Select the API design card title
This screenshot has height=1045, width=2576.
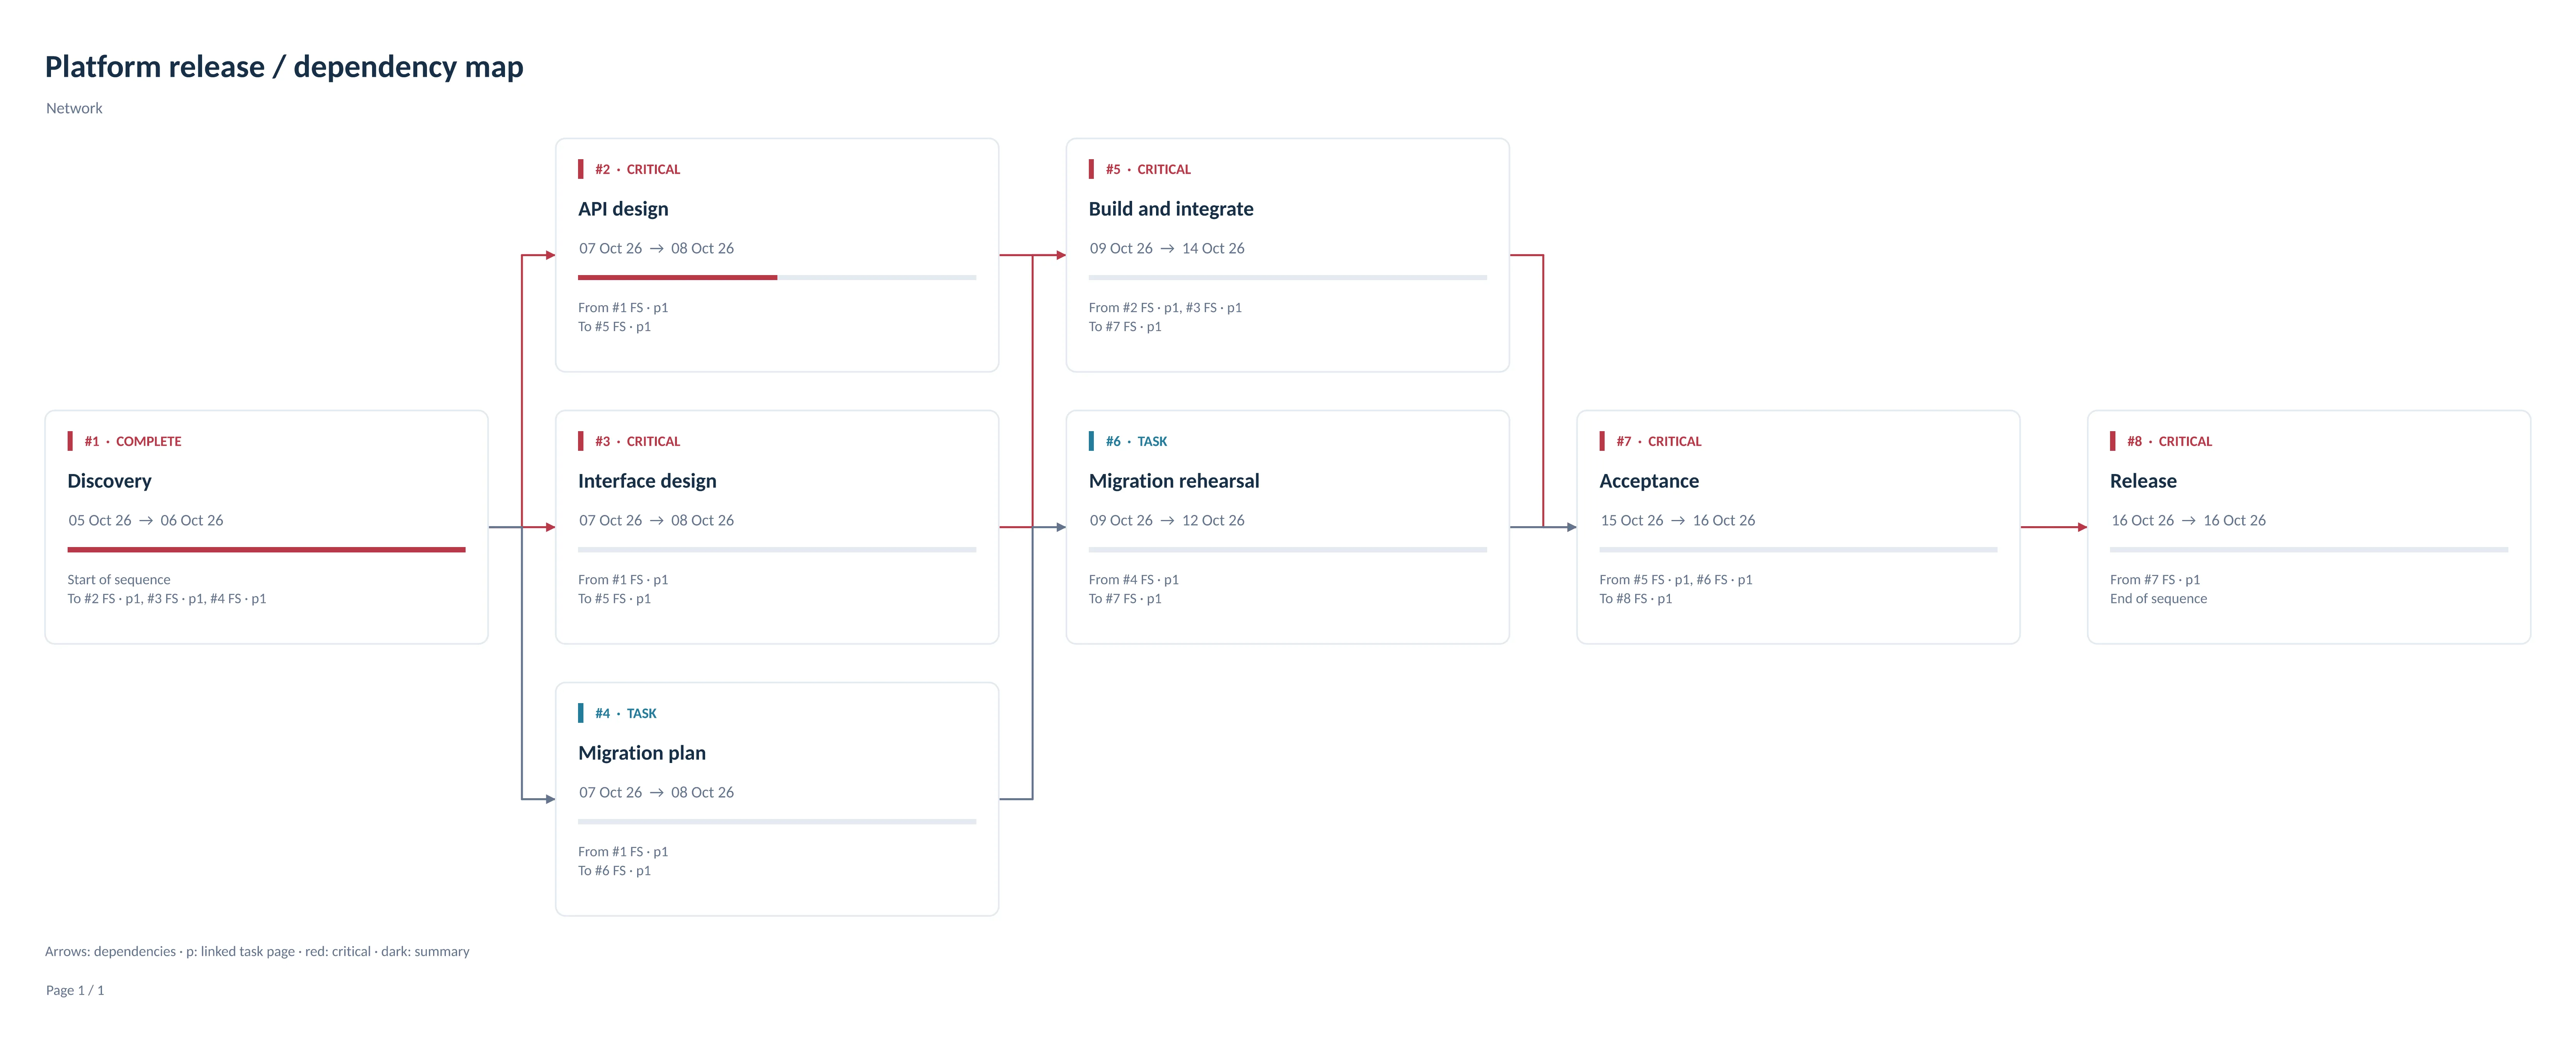[x=623, y=209]
